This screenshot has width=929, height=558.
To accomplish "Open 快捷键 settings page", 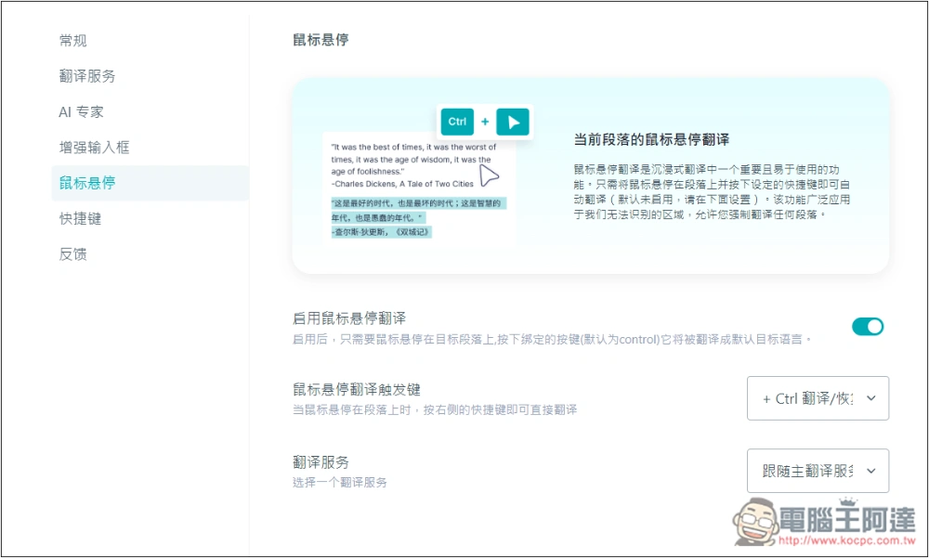I will [80, 218].
